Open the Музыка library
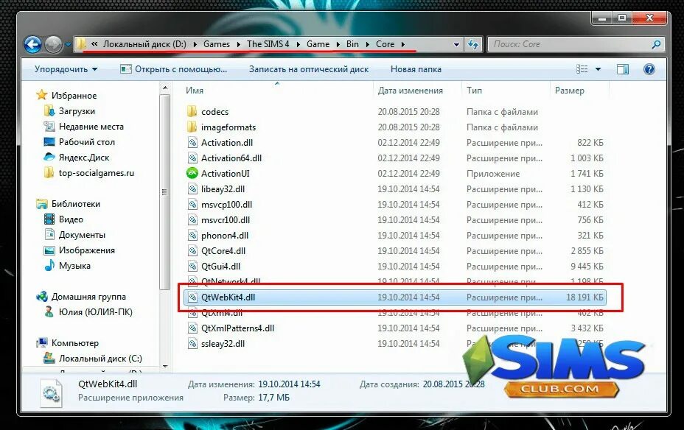 click(74, 266)
